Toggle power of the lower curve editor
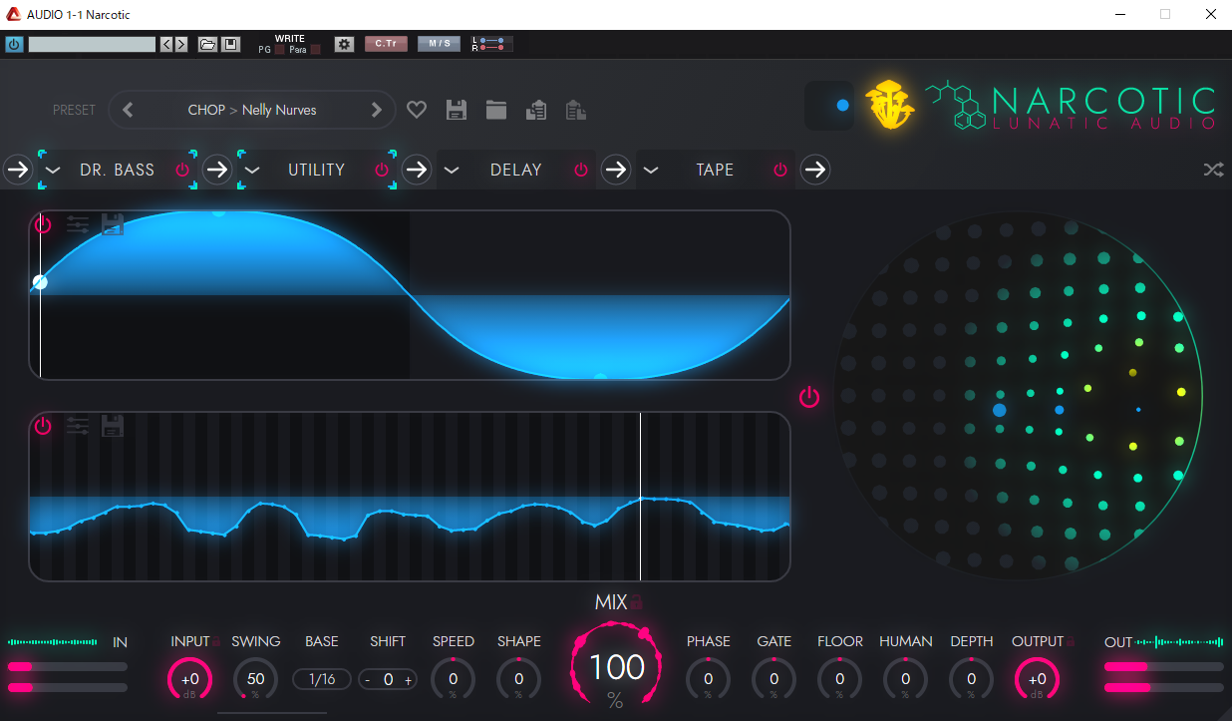 [43, 426]
